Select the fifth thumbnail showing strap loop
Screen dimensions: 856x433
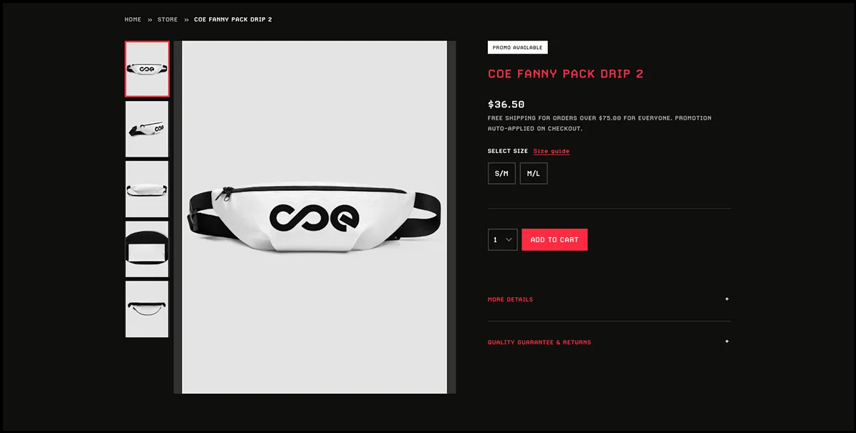(x=147, y=309)
